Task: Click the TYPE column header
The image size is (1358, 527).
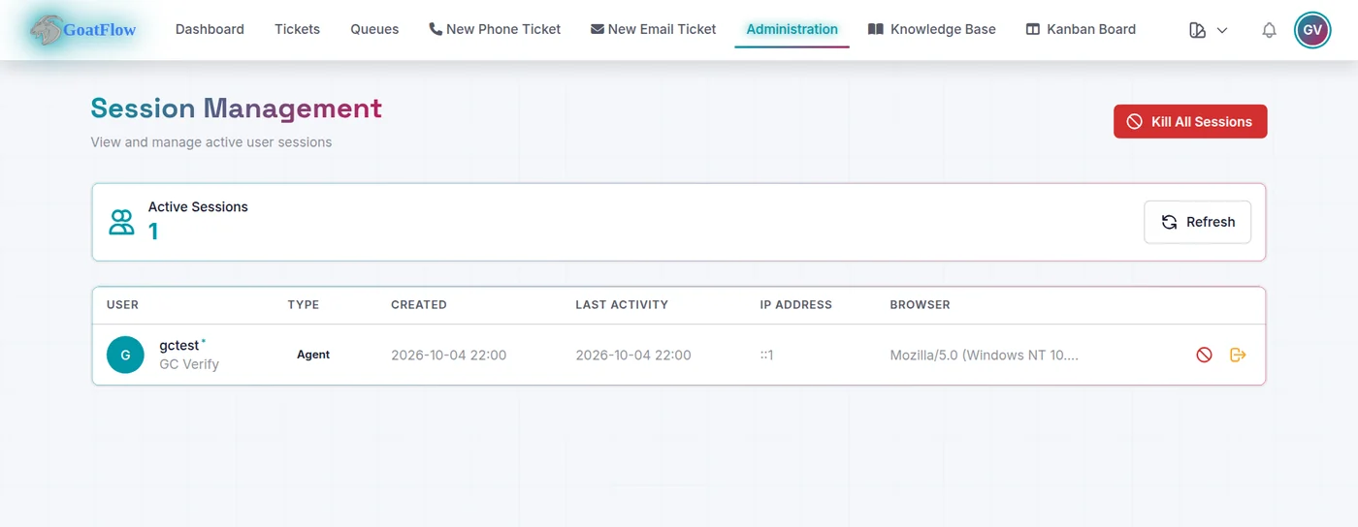Action: click(x=304, y=304)
